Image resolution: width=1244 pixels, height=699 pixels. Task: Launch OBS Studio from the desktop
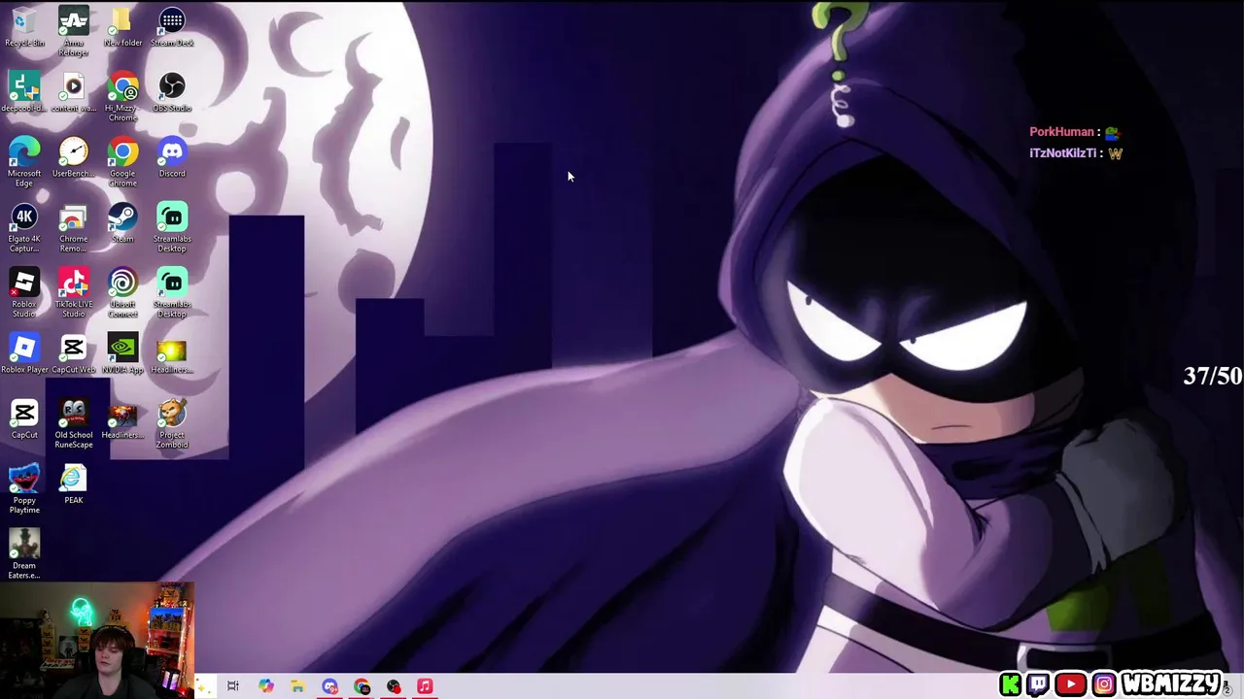pyautogui.click(x=172, y=92)
